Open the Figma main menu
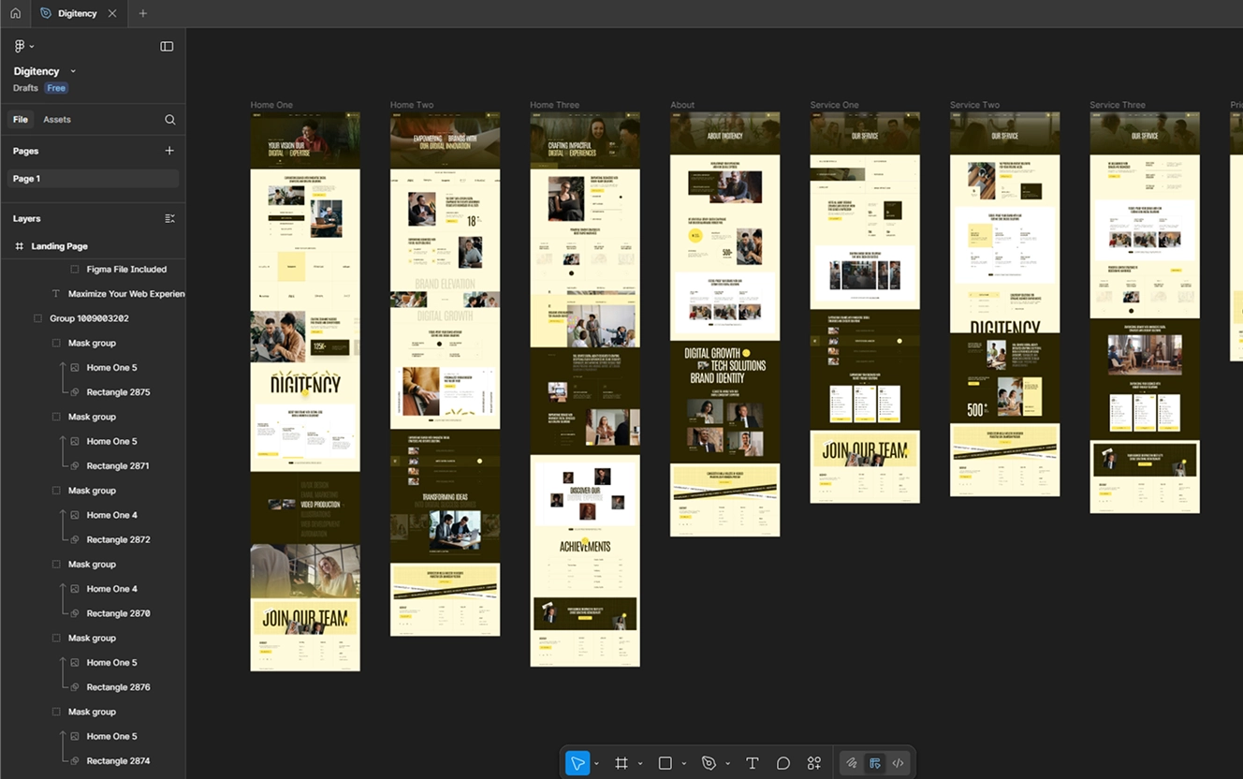 click(x=21, y=45)
